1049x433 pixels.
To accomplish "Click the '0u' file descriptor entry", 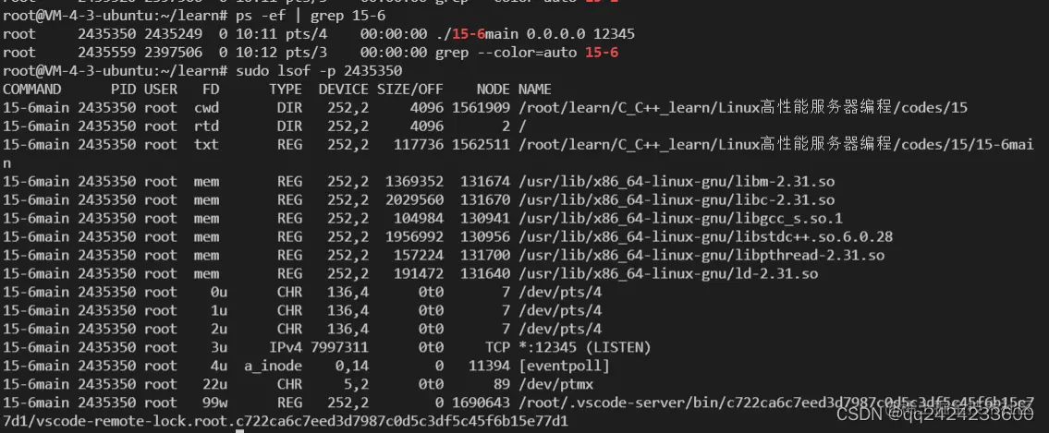I will [x=219, y=292].
